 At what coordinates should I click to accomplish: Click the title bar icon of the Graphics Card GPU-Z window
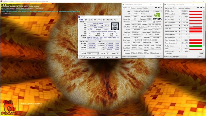[123, 4]
